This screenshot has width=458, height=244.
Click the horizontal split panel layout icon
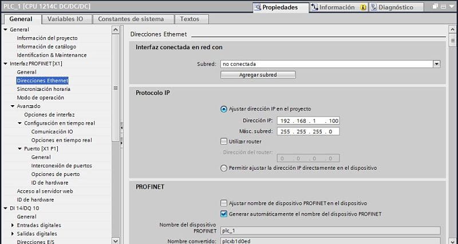point(444,7)
